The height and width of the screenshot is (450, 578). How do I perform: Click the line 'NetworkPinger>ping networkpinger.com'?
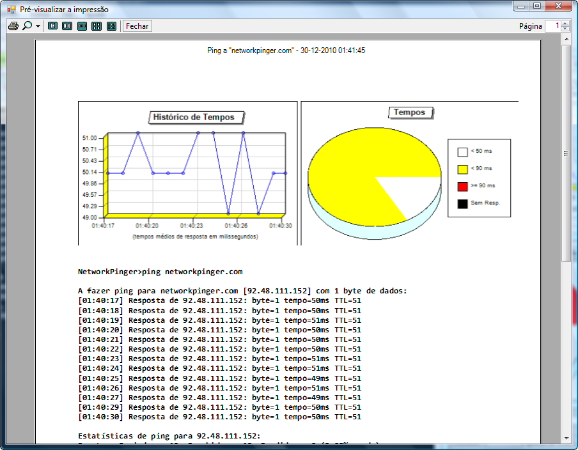tap(160, 272)
